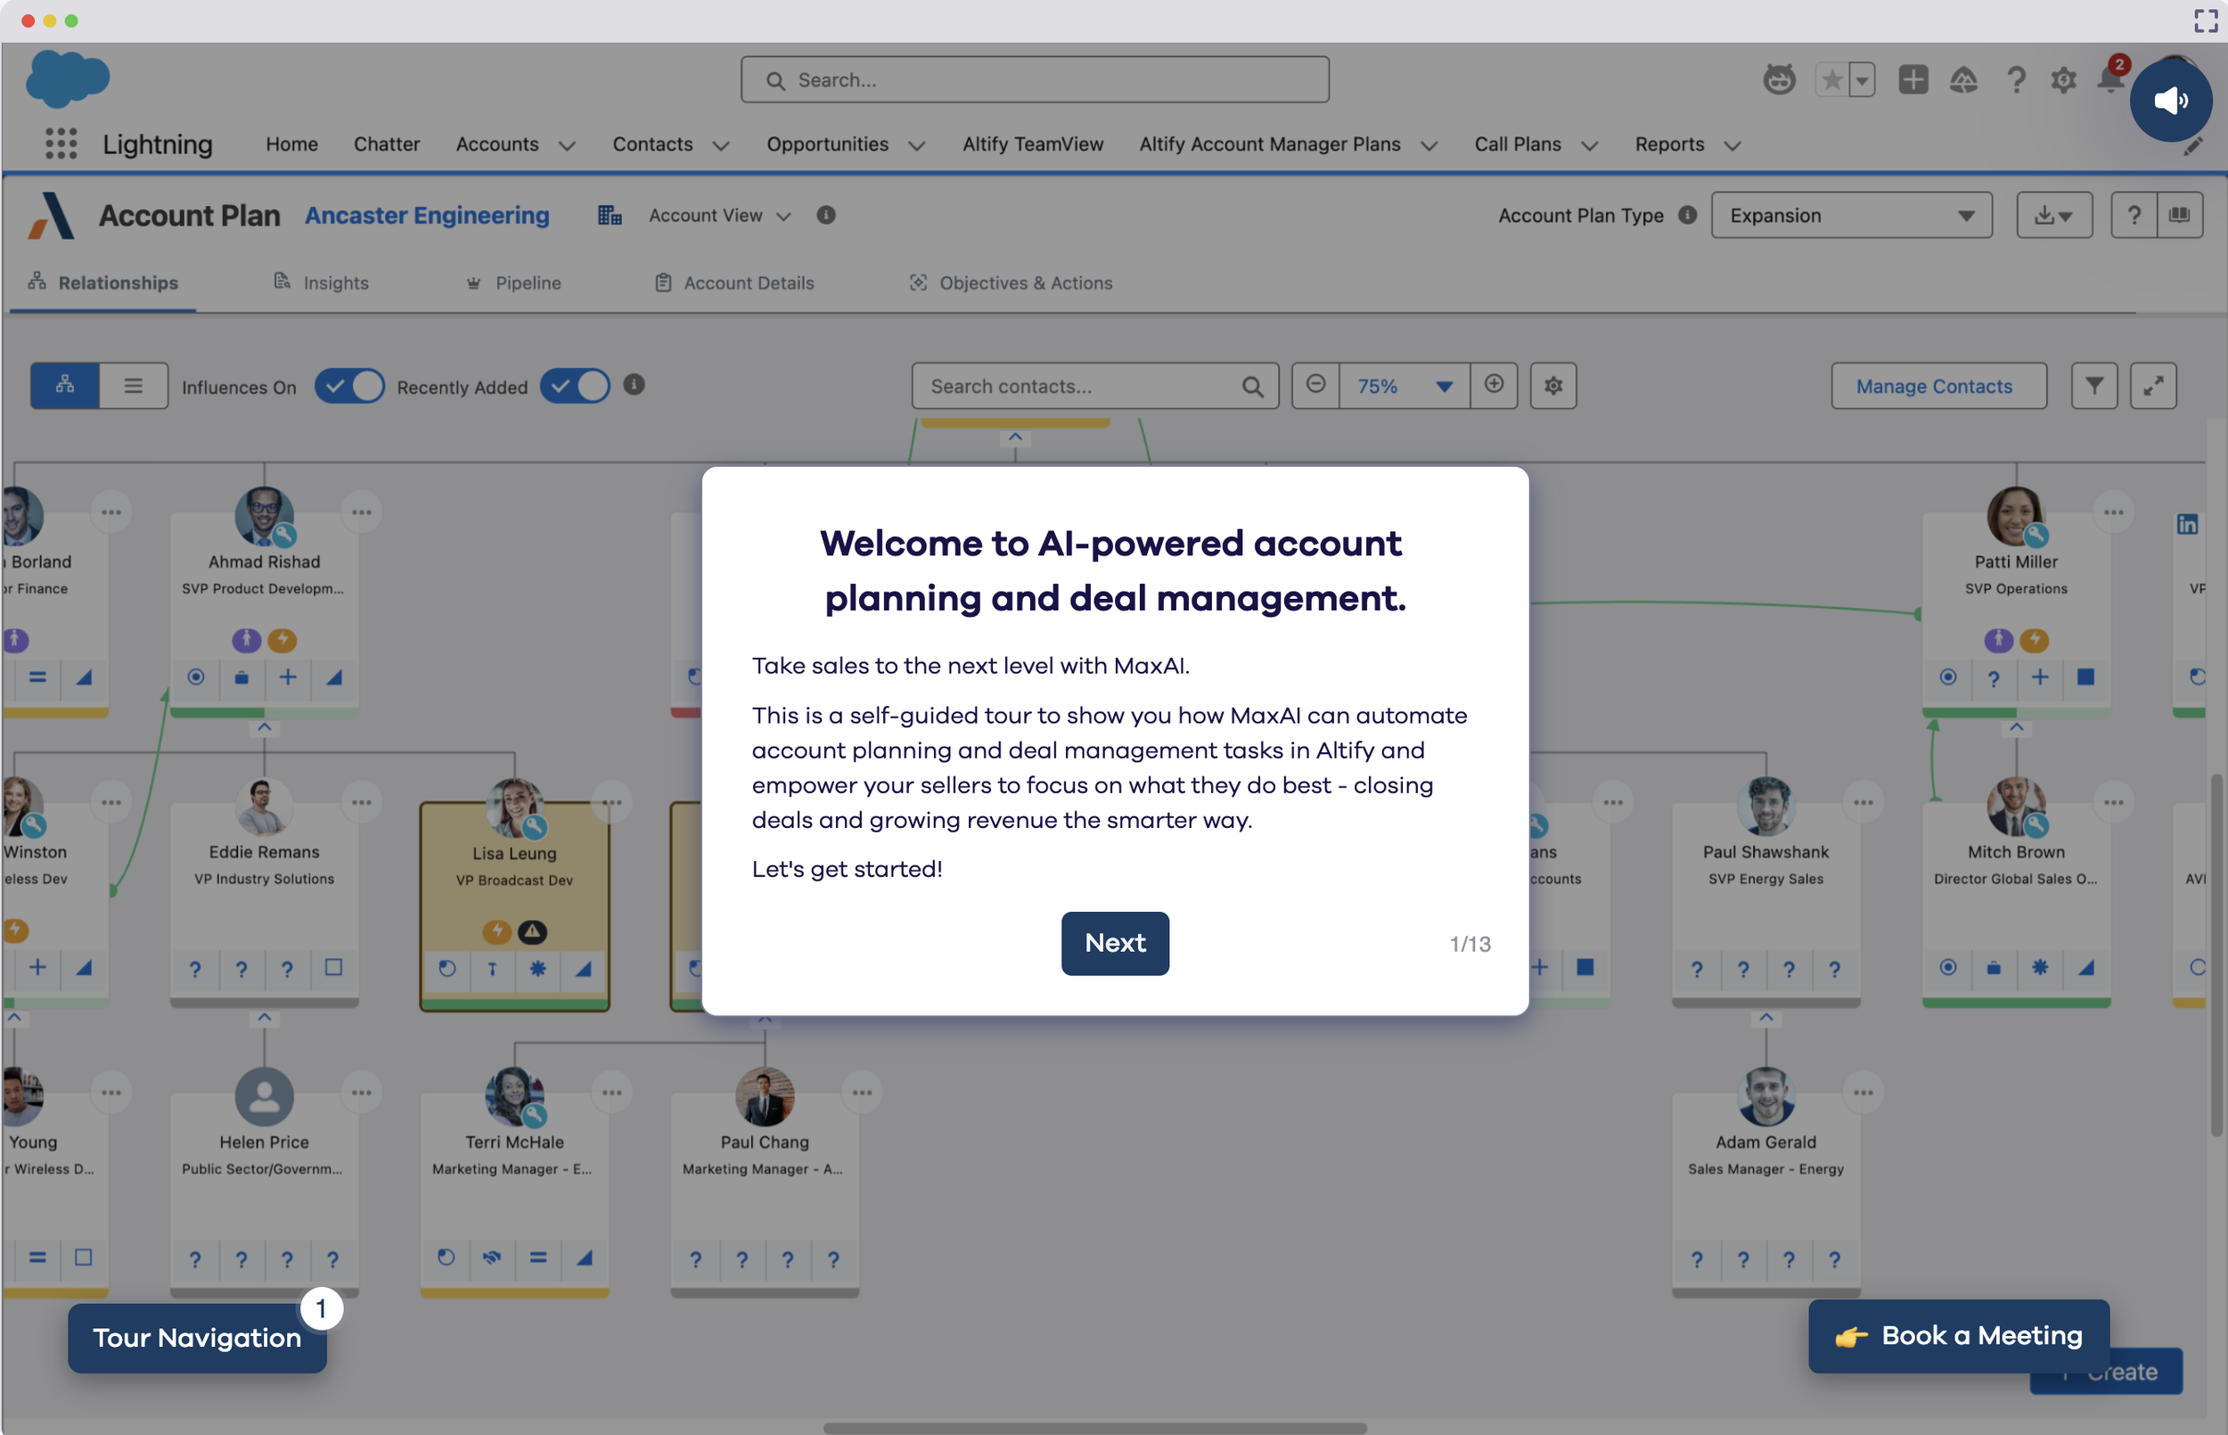Open the Notifications bell

pyautogui.click(x=2110, y=78)
